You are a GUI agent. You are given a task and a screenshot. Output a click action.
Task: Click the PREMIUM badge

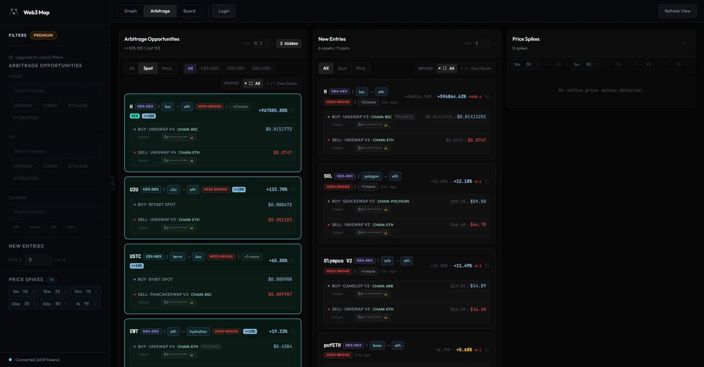click(43, 35)
